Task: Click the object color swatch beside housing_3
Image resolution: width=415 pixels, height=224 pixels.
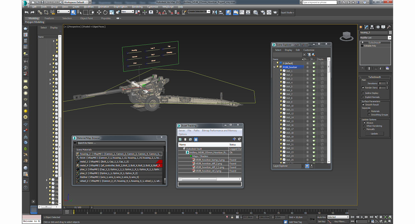Action: (390, 32)
